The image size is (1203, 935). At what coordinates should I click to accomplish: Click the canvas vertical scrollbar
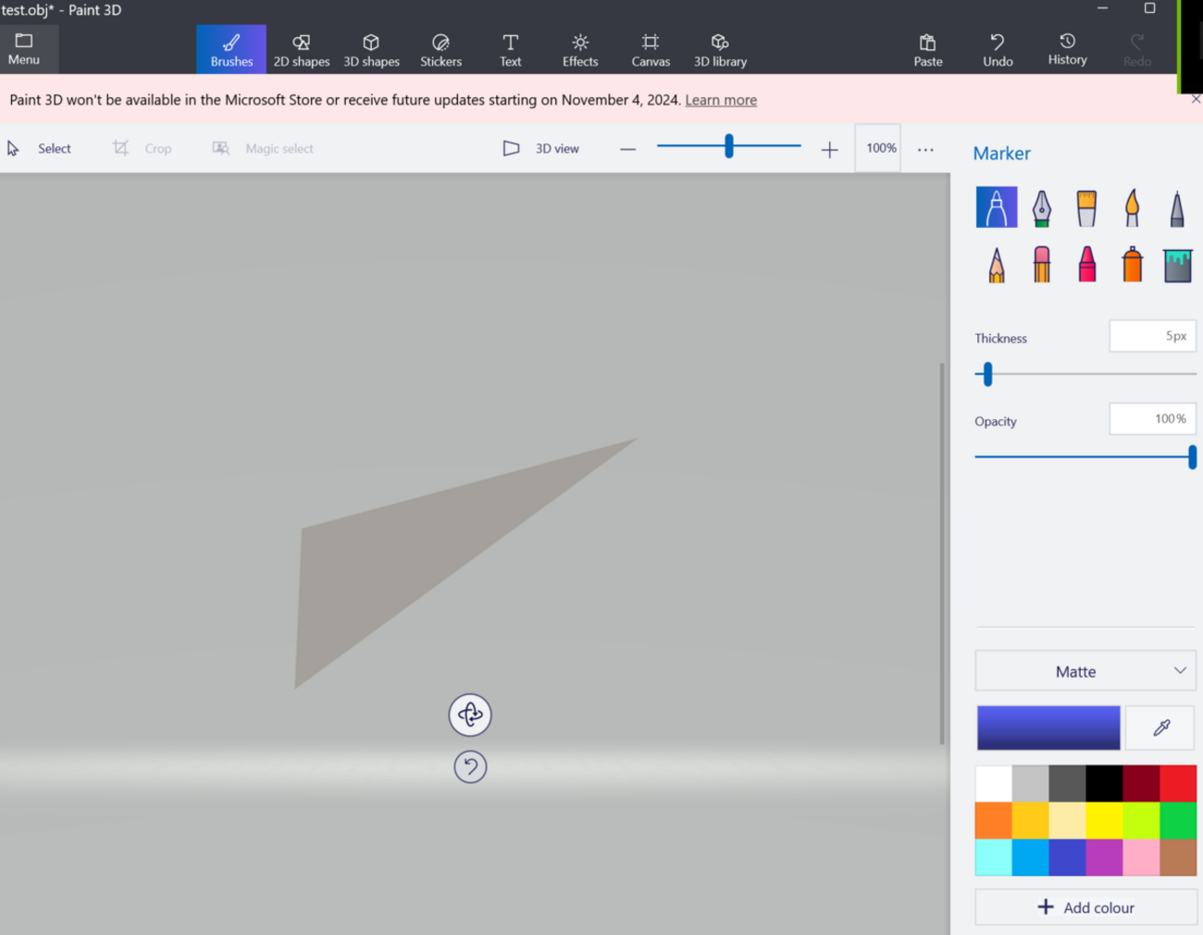coord(942,554)
